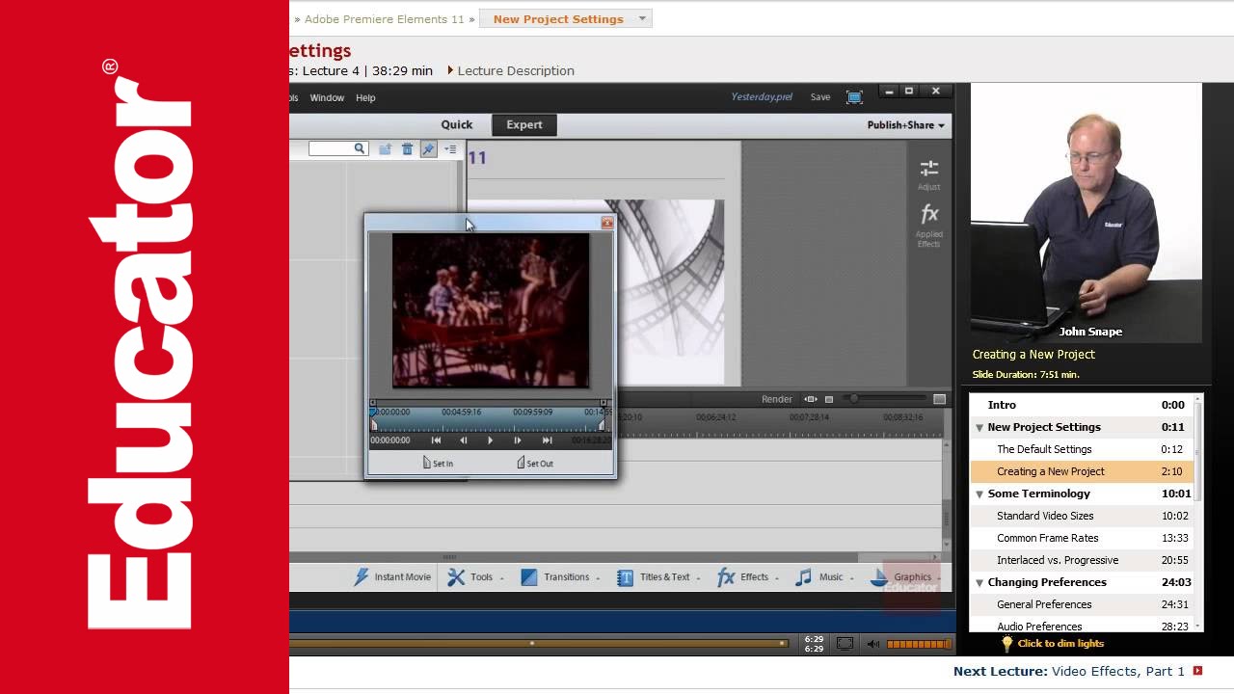Click the upload folder icon beside search
The image size is (1234, 694).
(385, 148)
